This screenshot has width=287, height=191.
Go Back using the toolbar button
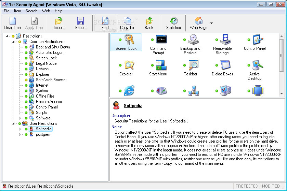[x=149, y=23]
